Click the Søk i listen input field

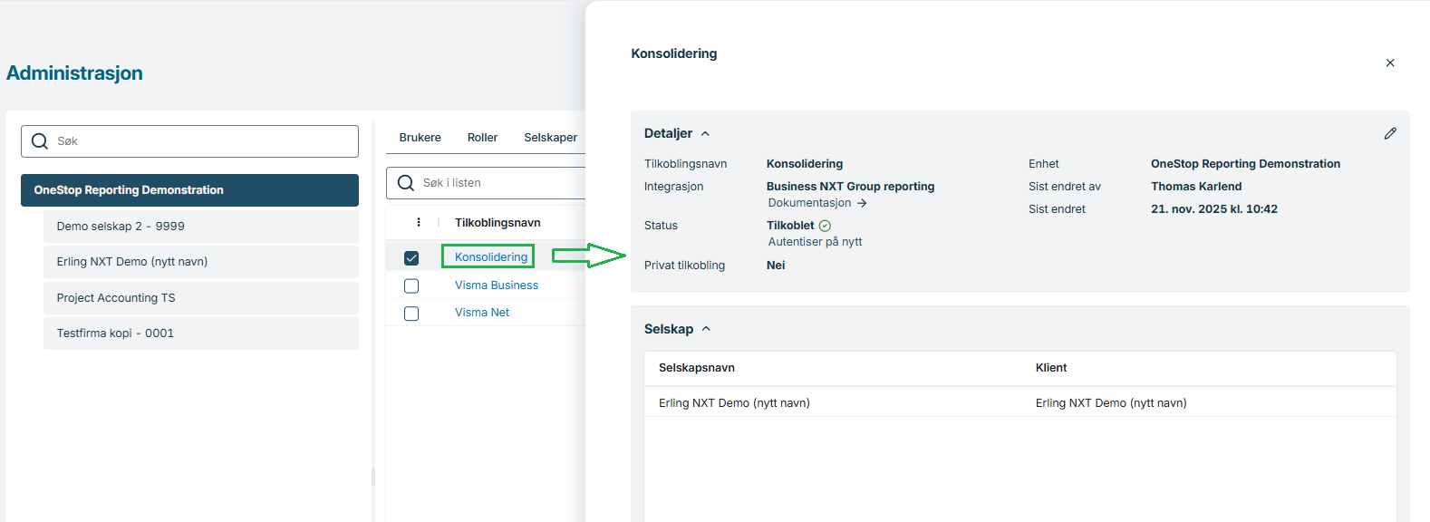click(498, 183)
